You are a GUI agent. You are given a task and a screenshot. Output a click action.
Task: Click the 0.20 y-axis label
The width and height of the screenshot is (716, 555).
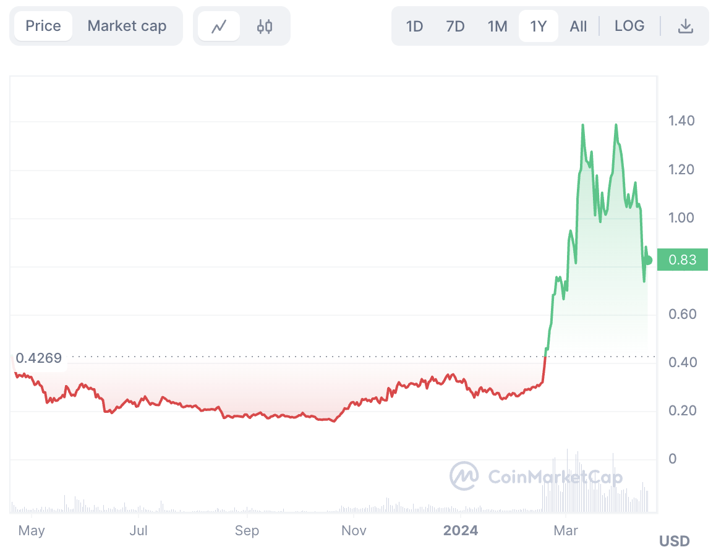click(x=683, y=410)
